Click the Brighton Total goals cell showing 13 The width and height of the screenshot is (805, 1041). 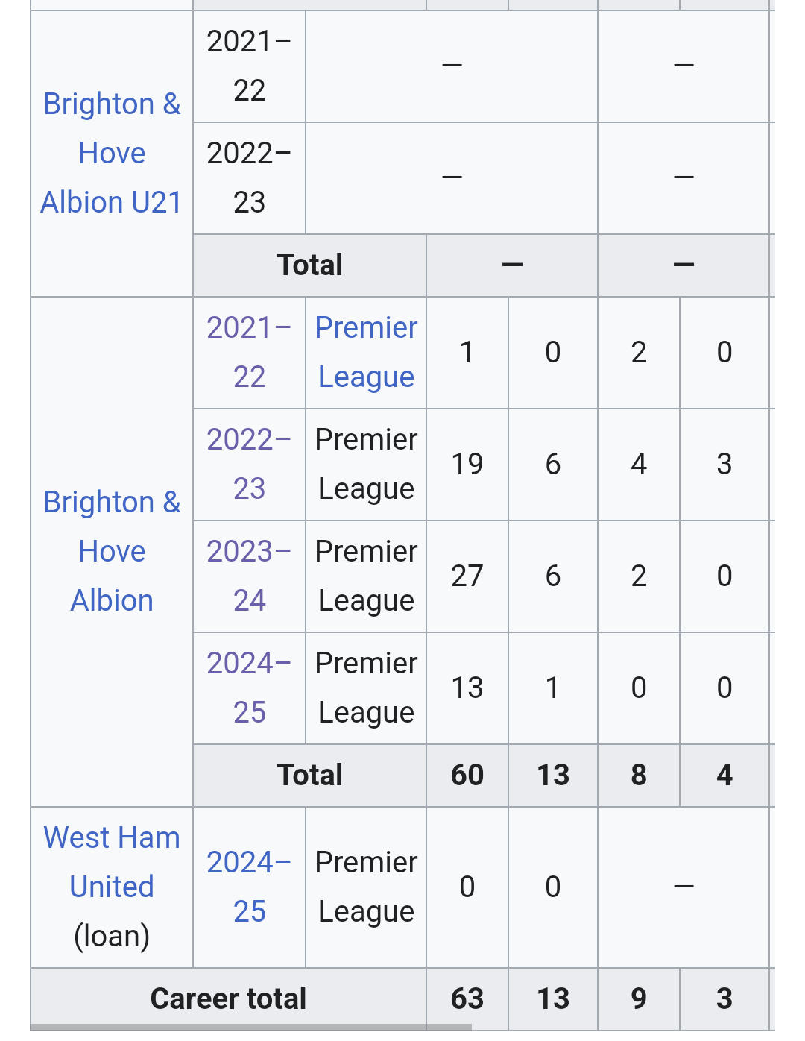pyautogui.click(x=553, y=775)
